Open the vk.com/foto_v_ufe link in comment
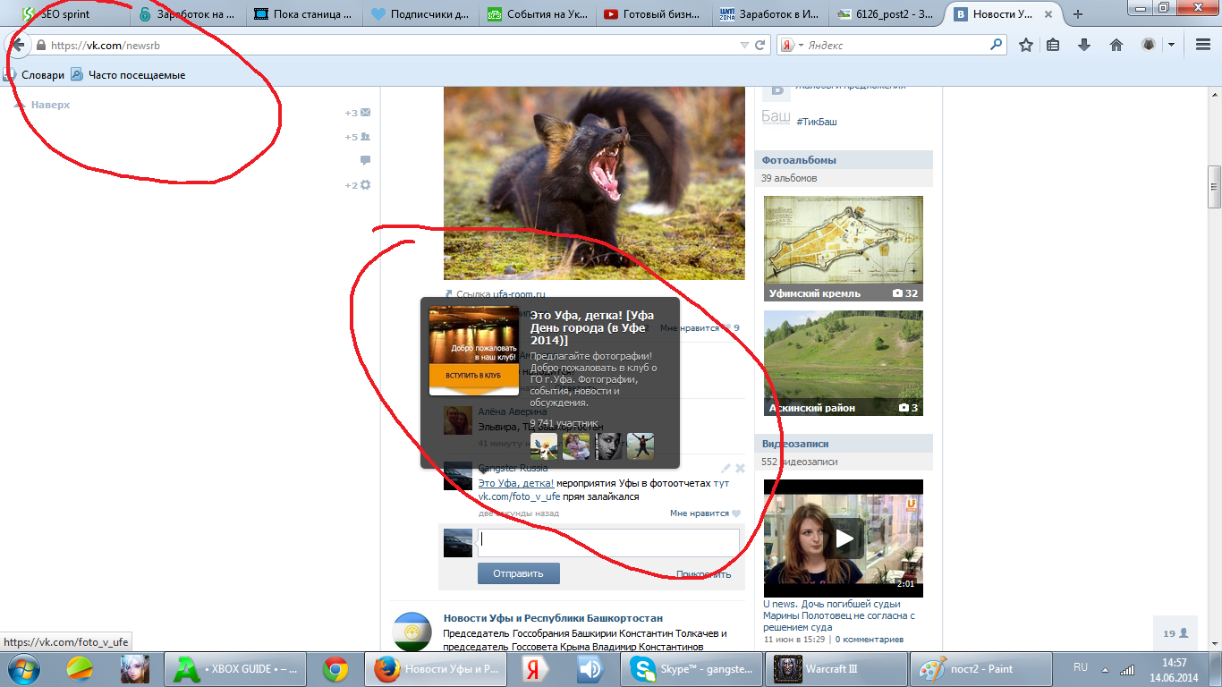Screen dimensions: 1222x687 pos(519,496)
